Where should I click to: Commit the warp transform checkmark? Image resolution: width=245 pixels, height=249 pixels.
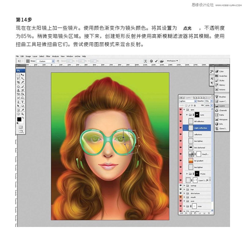[156, 61]
